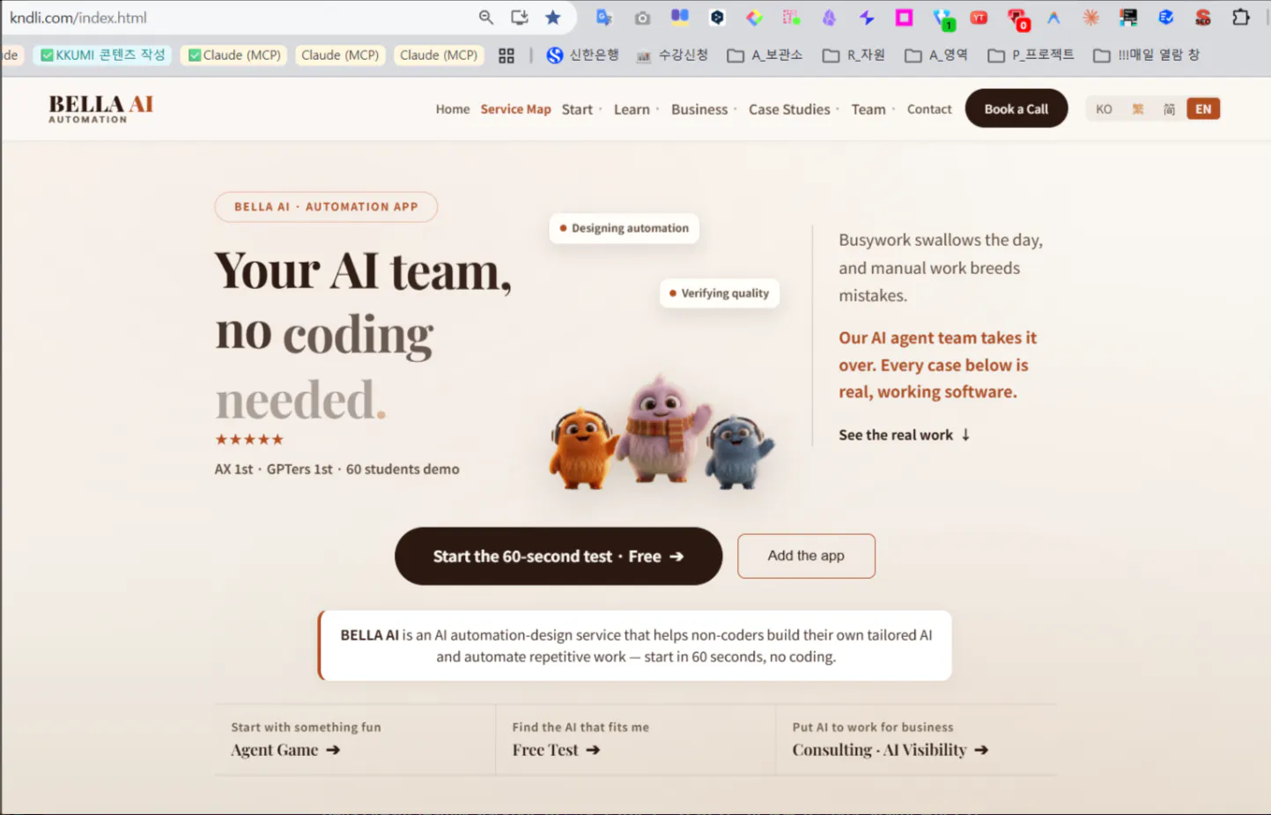Toggle the bookmark star for this page

552,18
